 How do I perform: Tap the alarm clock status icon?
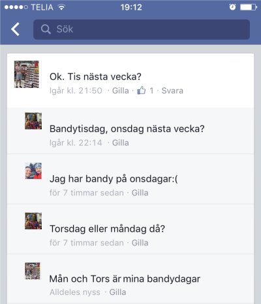232,7
